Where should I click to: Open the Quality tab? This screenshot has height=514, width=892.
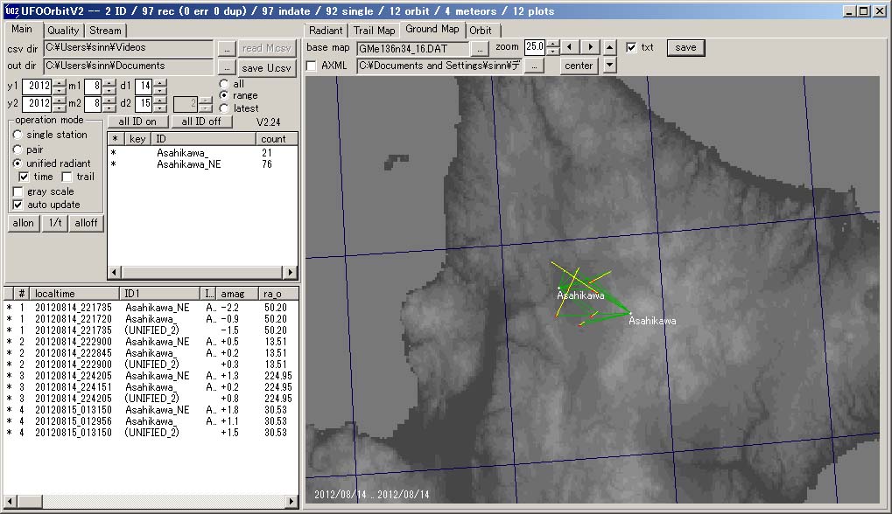click(x=63, y=31)
